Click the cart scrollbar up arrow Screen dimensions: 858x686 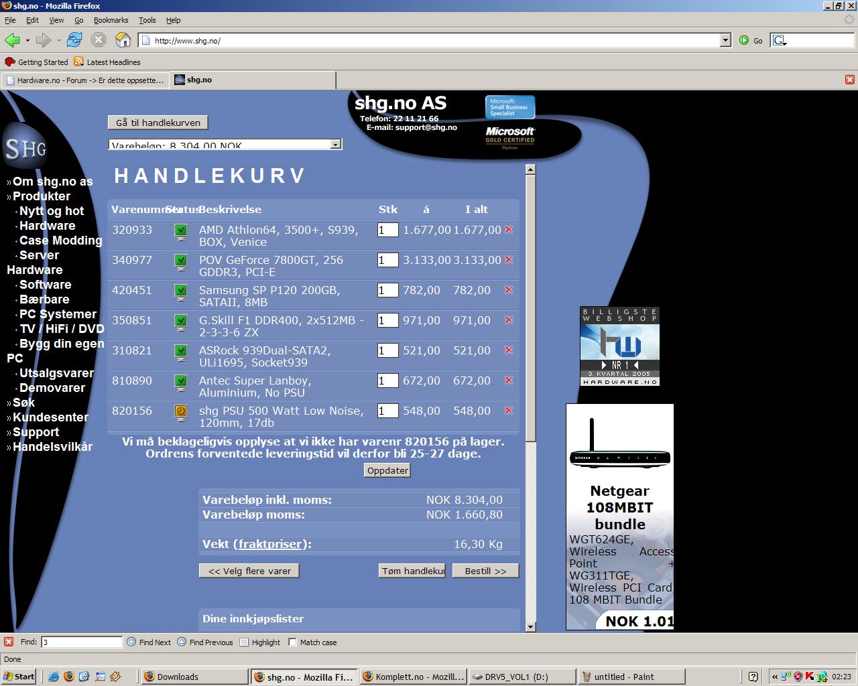[x=530, y=169]
